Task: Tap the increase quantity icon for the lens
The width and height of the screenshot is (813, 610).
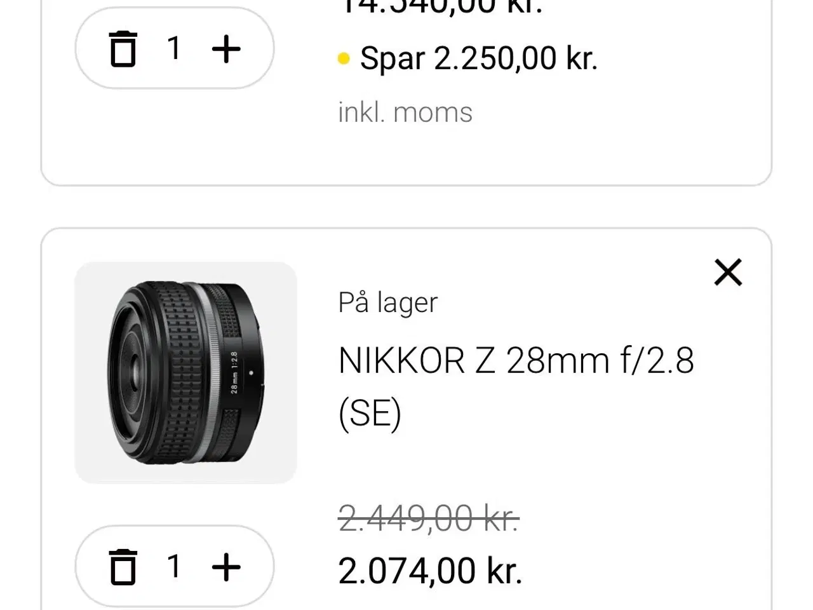Action: 227,566
